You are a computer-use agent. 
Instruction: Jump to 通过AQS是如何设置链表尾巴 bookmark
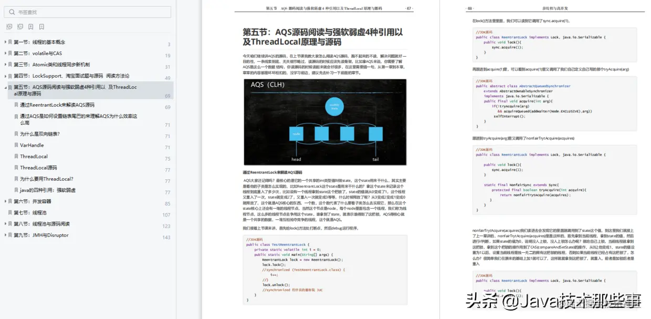79,119
